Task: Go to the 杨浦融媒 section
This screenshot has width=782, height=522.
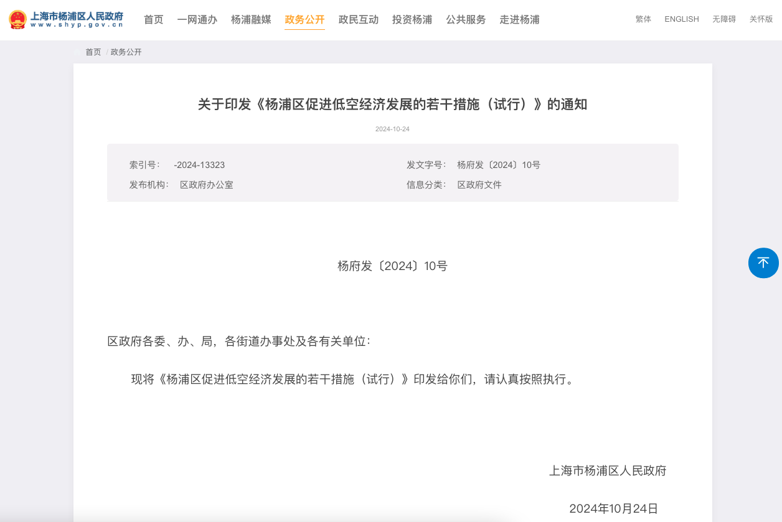Action: 251,20
